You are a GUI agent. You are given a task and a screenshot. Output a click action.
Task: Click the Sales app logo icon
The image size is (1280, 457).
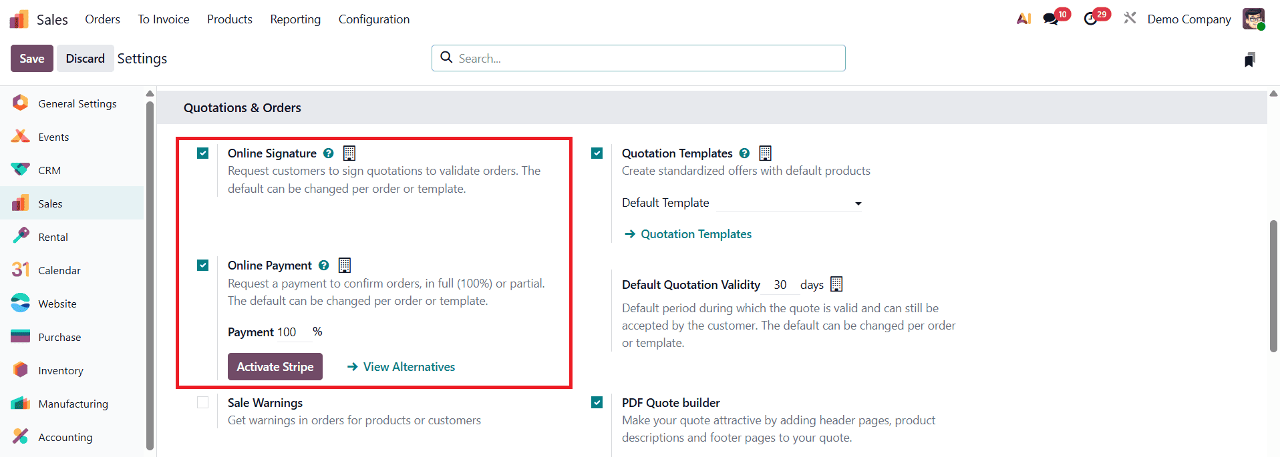point(19,19)
